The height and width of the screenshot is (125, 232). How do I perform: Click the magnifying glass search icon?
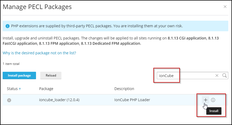click(224, 75)
